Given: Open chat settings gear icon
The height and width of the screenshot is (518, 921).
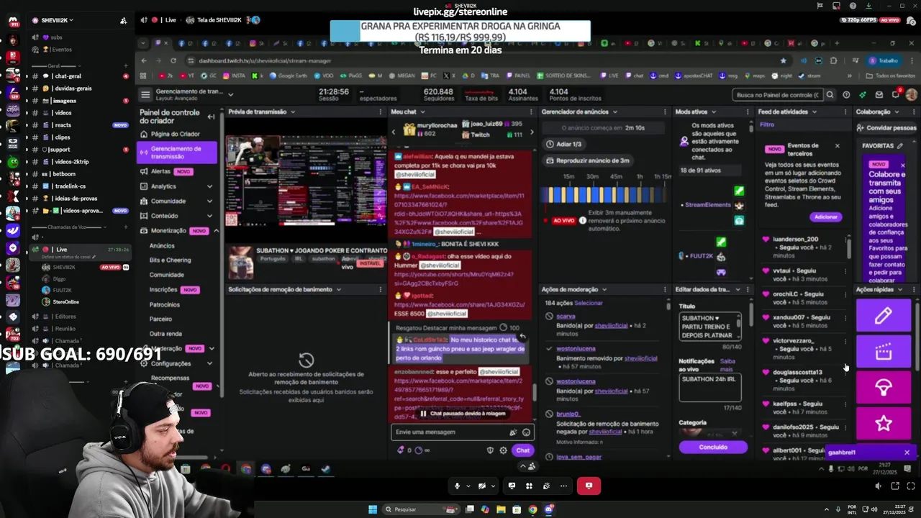Looking at the screenshot, I should click(503, 450).
